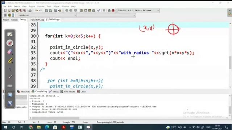Click the "Errors: 0" compile log line
The width and height of the screenshot is (232, 130).
tap(37, 101)
